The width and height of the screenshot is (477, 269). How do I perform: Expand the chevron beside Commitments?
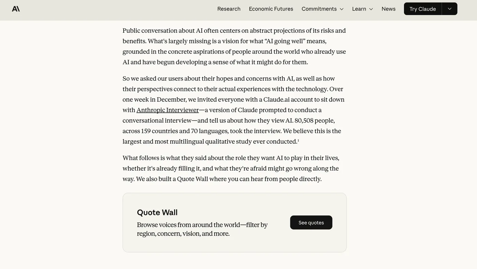click(341, 9)
